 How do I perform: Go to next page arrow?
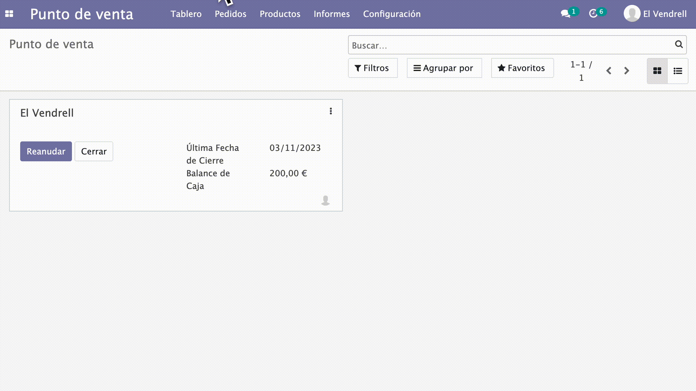pyautogui.click(x=627, y=71)
